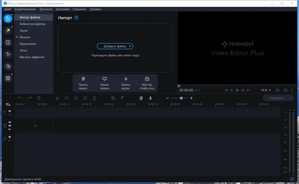Click the Undo arrow in timeline toolbar
This screenshot has width=299, height=184.
[20, 98]
